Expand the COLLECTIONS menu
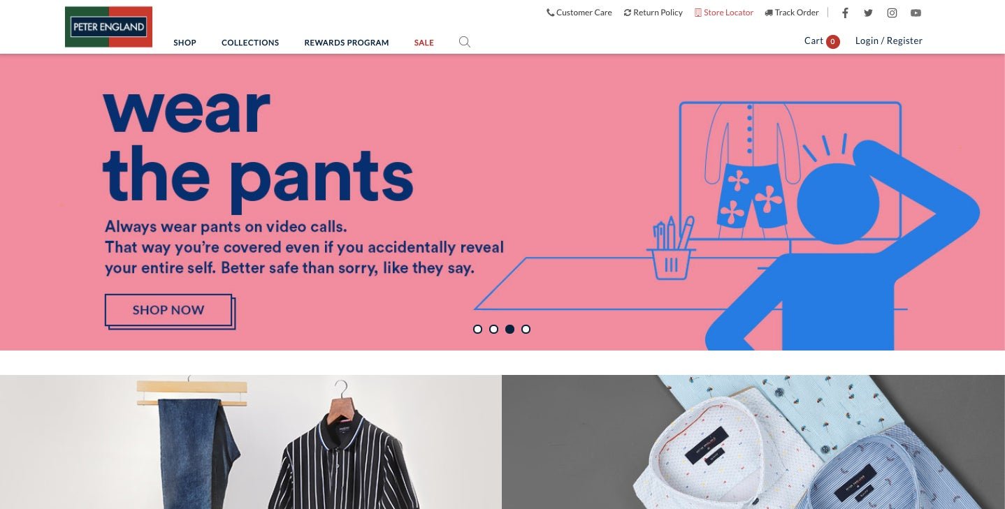 (x=250, y=43)
